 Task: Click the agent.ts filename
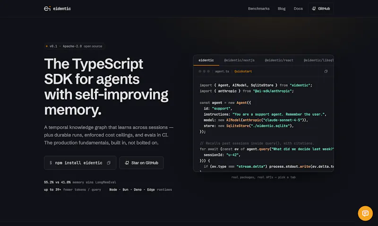222,71
